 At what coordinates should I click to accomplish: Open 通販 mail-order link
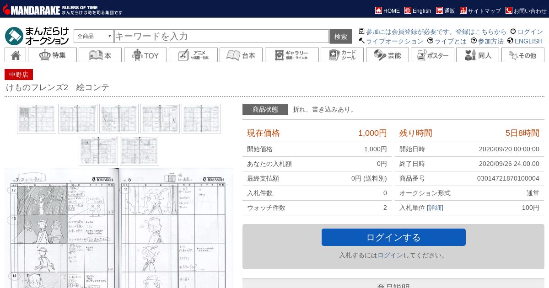[449, 11]
